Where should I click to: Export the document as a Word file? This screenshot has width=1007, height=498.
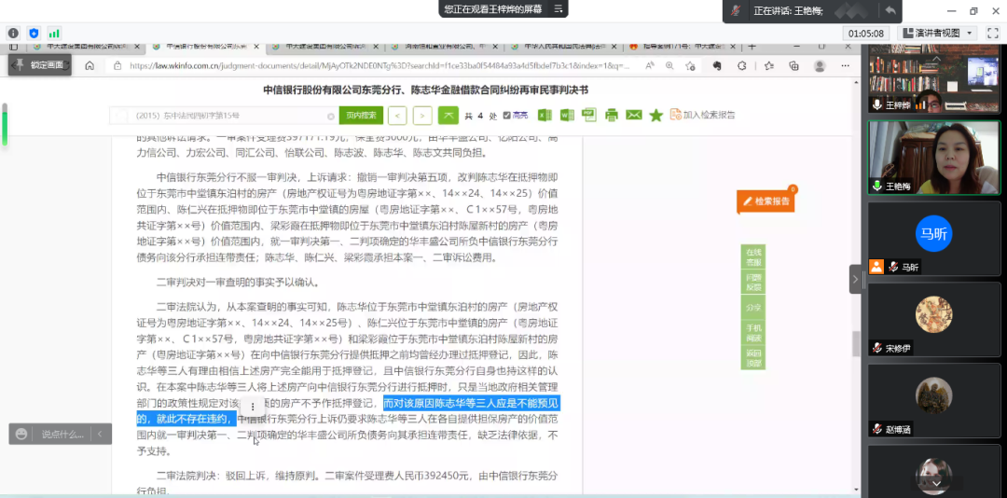(x=567, y=115)
